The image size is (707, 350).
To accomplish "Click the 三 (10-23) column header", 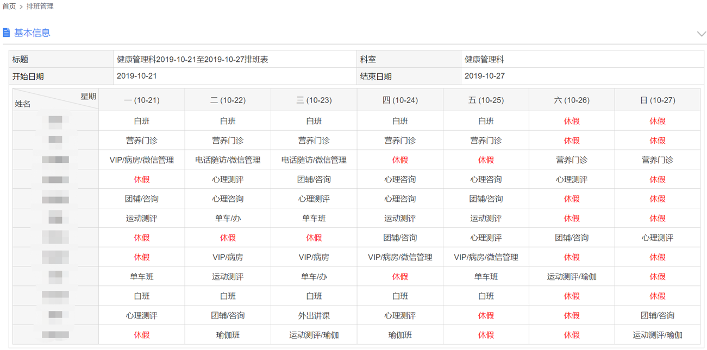I will click(314, 100).
